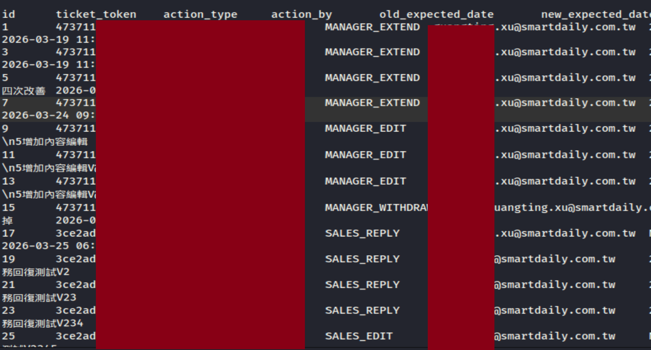Click the new_expected_date column header
The height and width of the screenshot is (350, 651).
pos(596,15)
